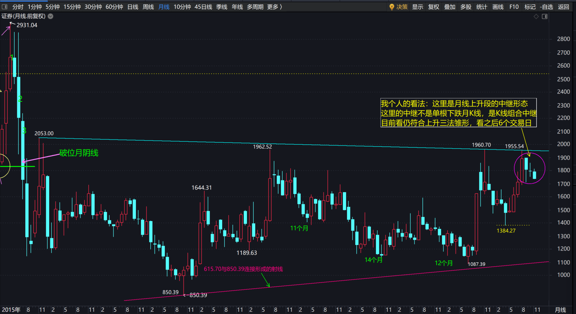Click the 返回 back button
The image size is (576, 314).
[564, 7]
